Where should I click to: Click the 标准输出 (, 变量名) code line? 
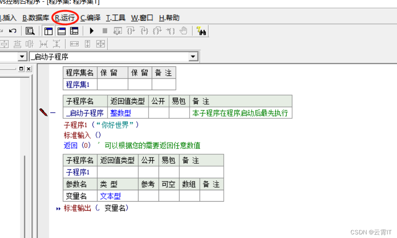point(96,208)
